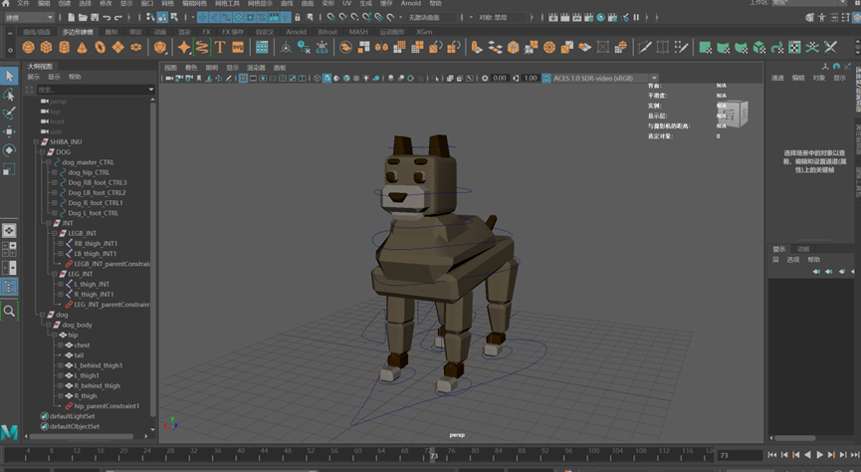Click the Redo arrow icon
The width and height of the screenshot is (861, 472).
118,18
